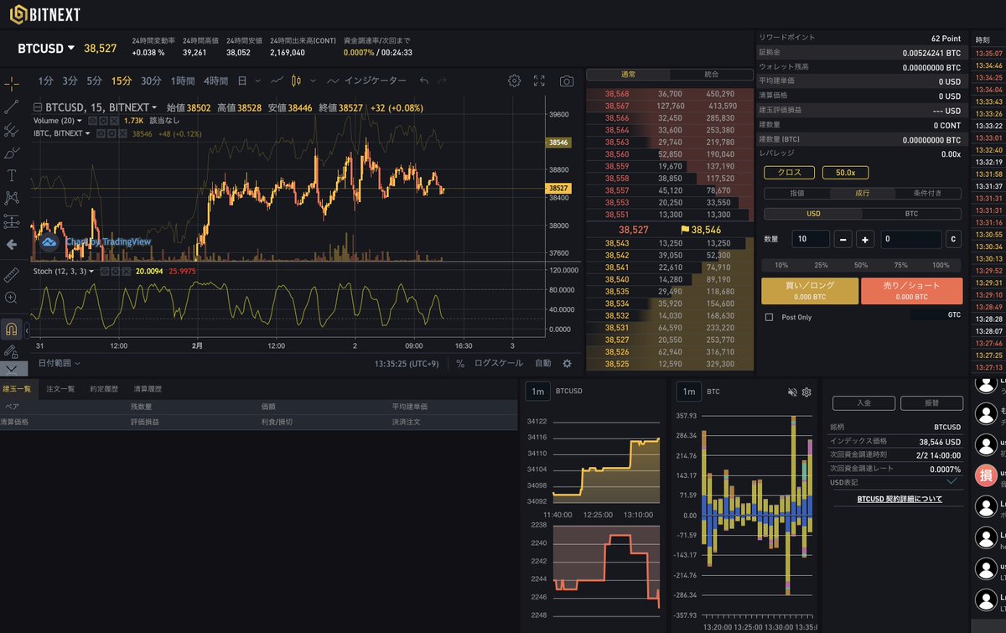This screenshot has height=633, width=1006.
Task: Open the prediction and measurement tools
Action: 12,221
